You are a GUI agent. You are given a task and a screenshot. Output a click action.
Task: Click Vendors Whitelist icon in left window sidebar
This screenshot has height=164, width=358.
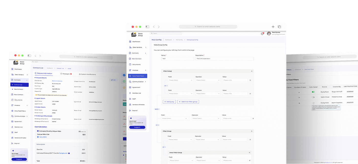[12, 138]
